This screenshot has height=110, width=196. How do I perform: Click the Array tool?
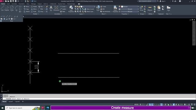pos(41,12)
